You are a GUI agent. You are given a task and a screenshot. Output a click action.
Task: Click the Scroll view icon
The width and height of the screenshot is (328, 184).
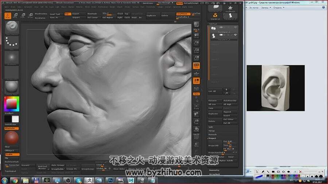(x=196, y=36)
